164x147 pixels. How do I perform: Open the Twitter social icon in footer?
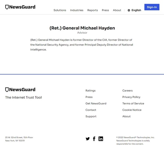click(x=88, y=139)
